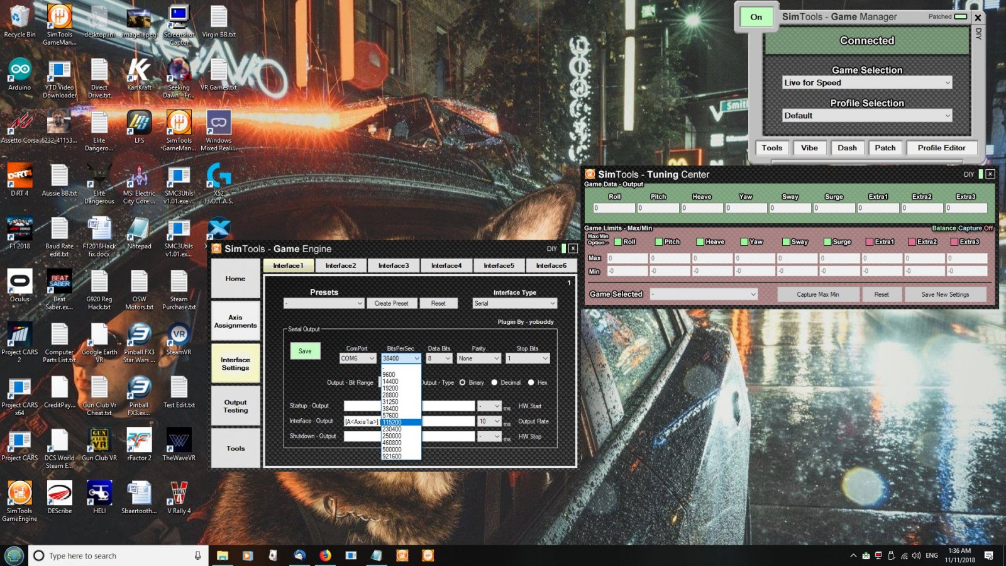Screen dimensions: 1006x566
Task: Open the KartKraft desktop icon
Action: point(139,70)
